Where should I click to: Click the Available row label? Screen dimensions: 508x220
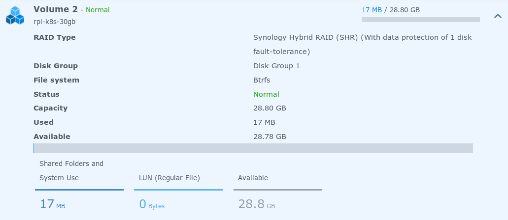click(x=52, y=137)
